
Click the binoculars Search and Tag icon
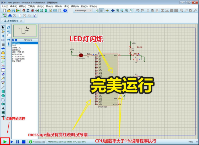coord(10,16)
